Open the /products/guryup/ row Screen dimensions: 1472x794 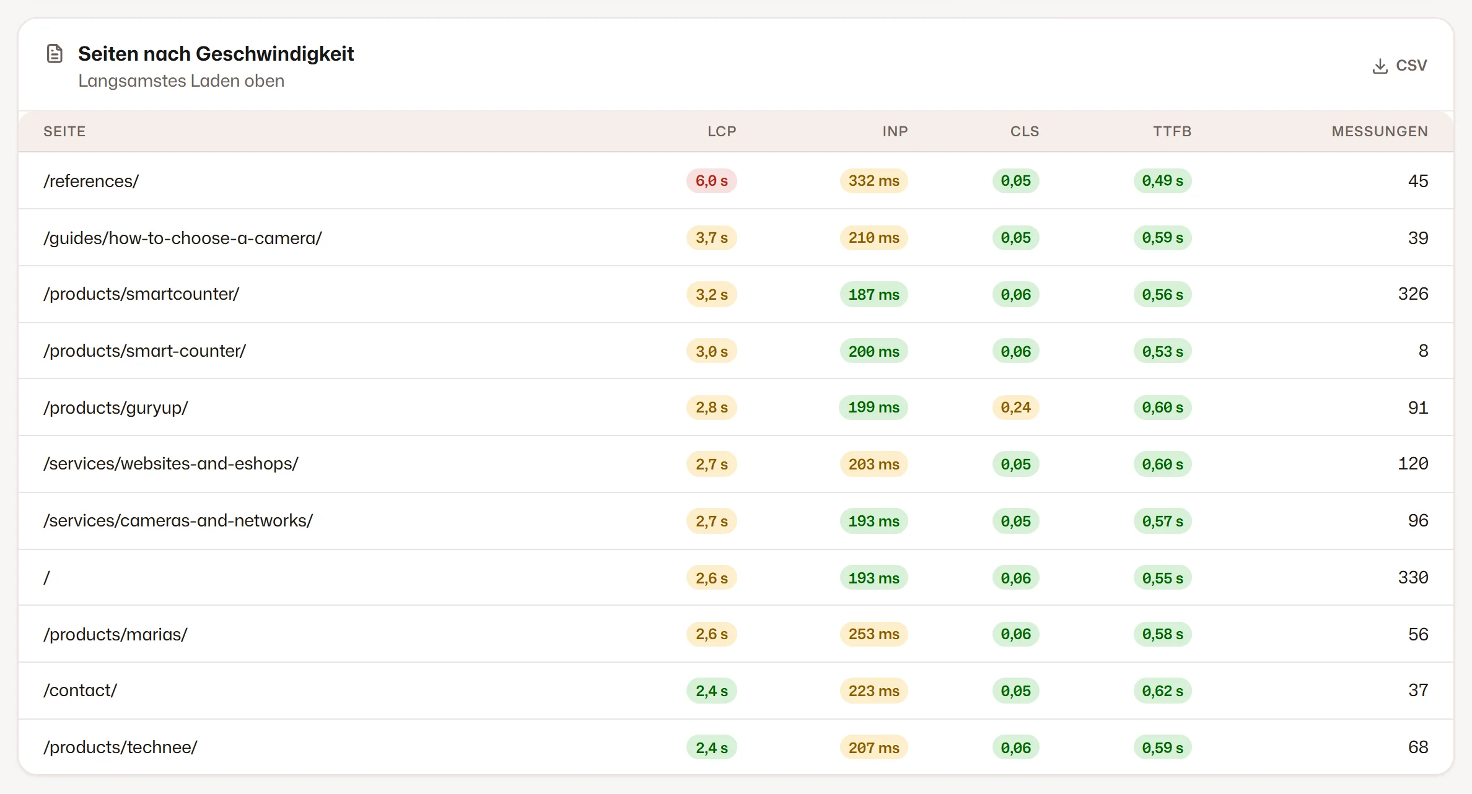pos(736,408)
